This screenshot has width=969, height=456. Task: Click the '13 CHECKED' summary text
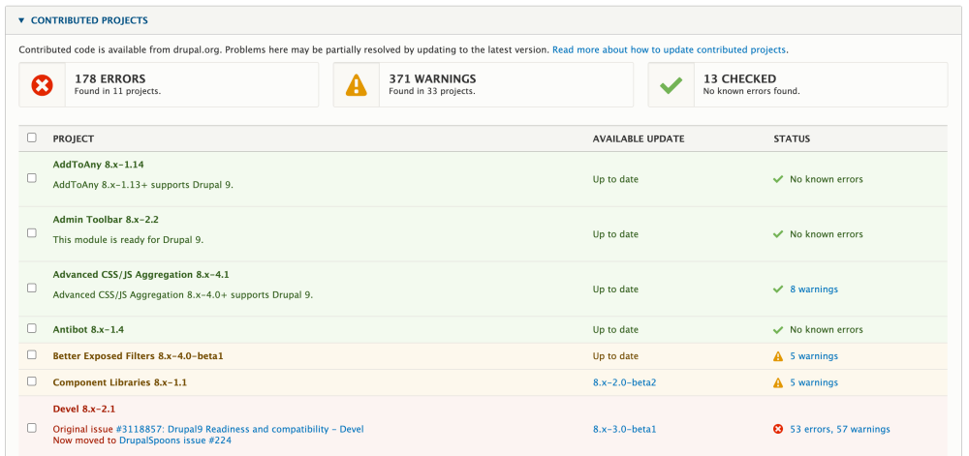(x=739, y=79)
